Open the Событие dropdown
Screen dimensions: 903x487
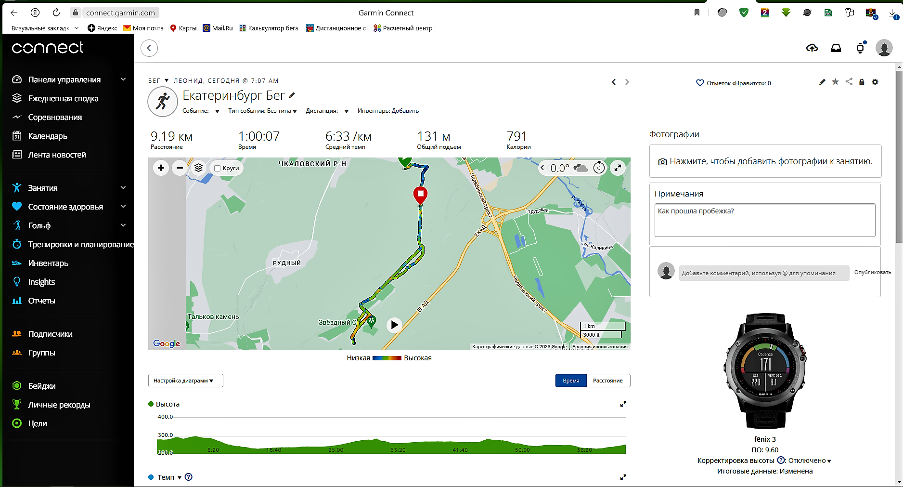click(201, 111)
